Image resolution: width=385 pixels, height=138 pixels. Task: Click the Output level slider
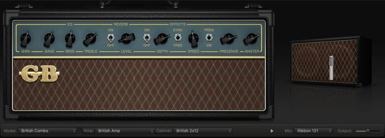[368, 131]
